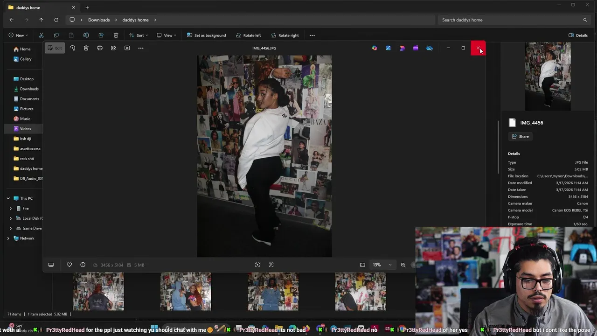Delete selected file in Explorer toolbar
The height and width of the screenshot is (336, 597).
pyautogui.click(x=116, y=35)
